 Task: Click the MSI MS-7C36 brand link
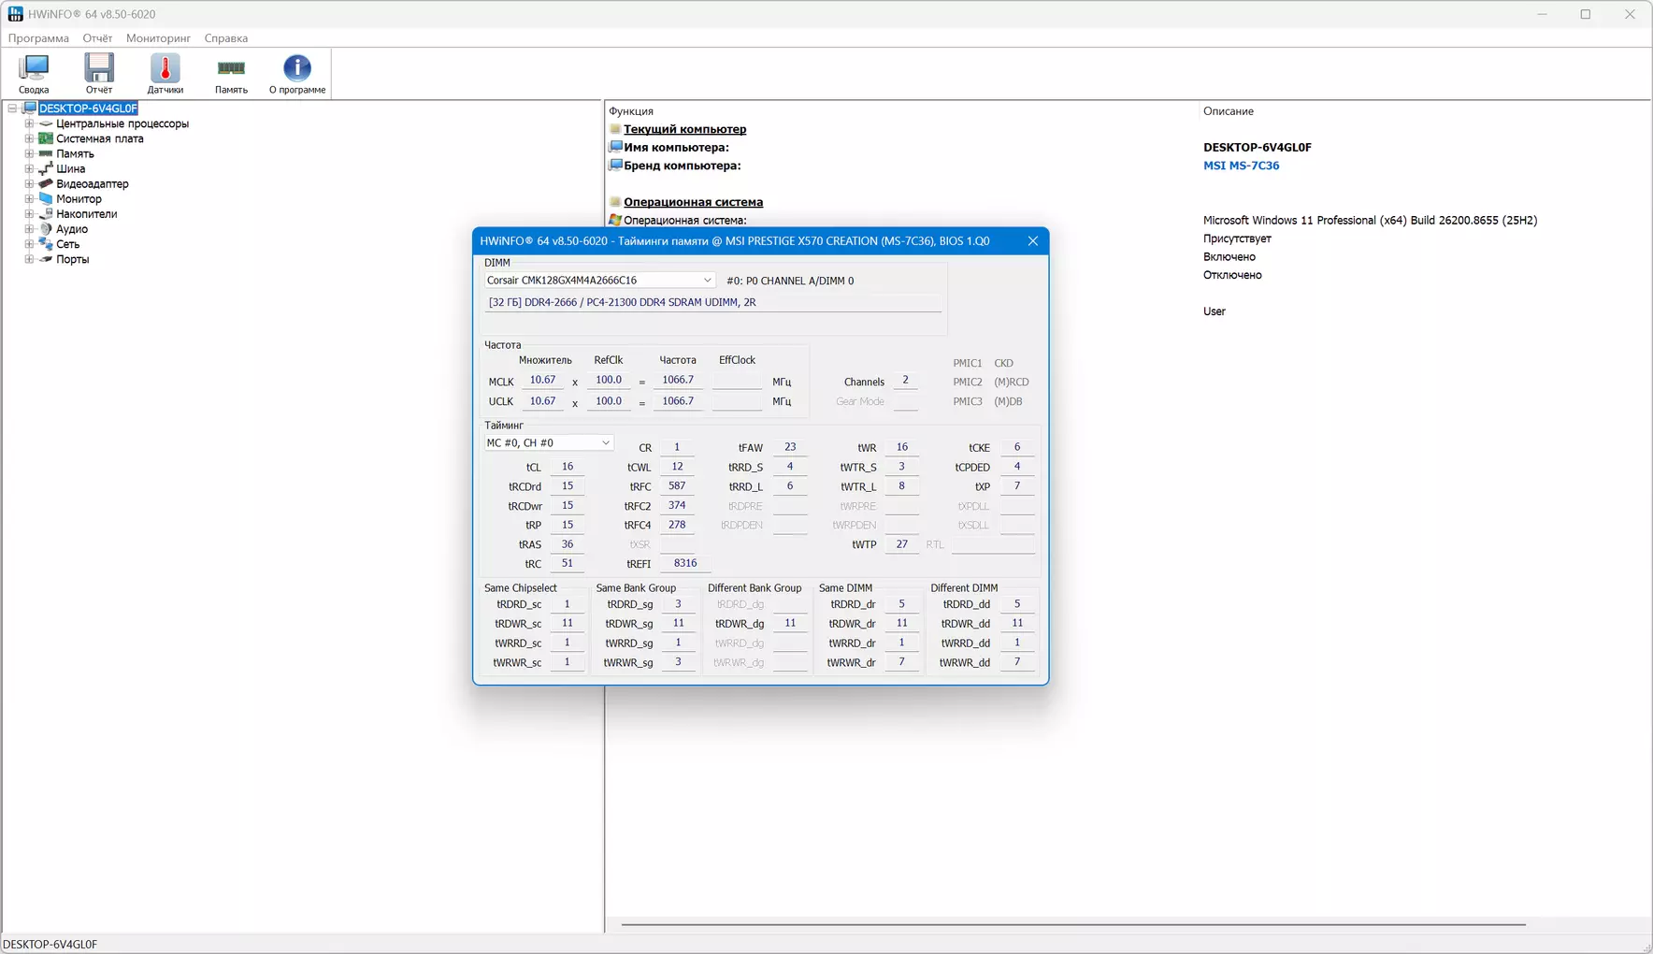click(1241, 166)
